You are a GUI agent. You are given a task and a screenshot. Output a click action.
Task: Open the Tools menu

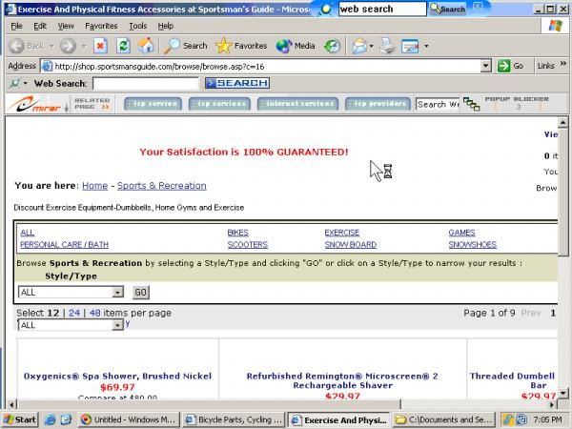[138, 26]
